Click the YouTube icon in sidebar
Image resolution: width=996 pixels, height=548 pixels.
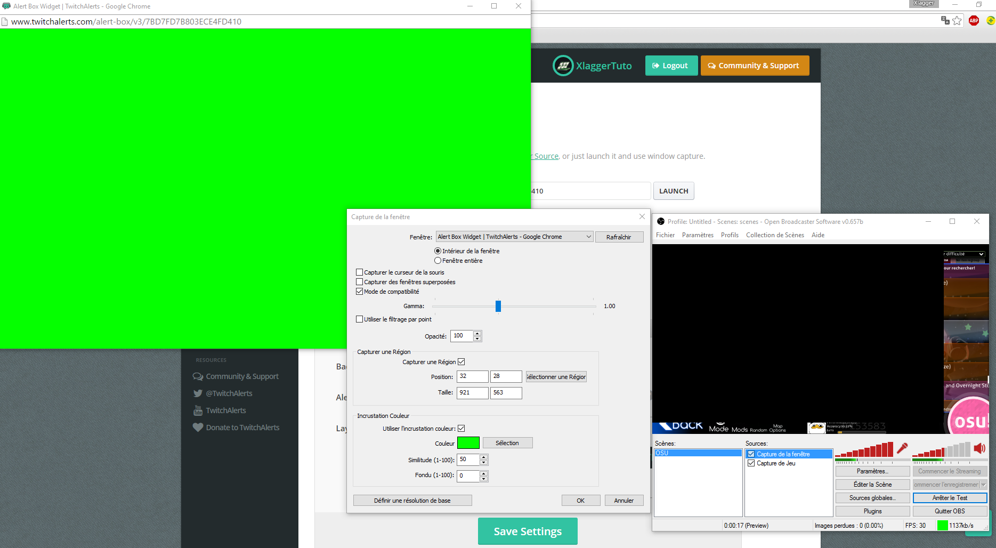point(198,410)
